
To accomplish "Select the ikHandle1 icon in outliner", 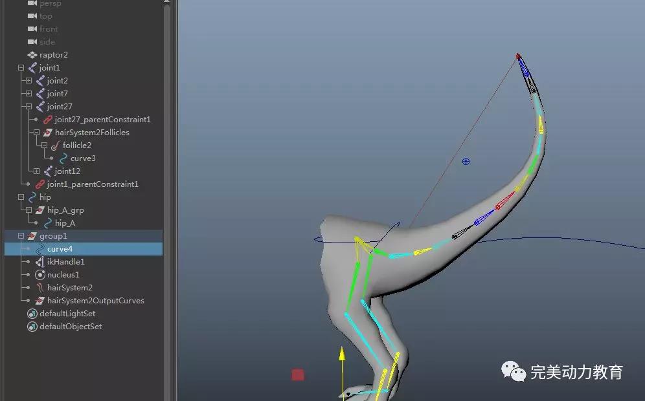I will (40, 262).
